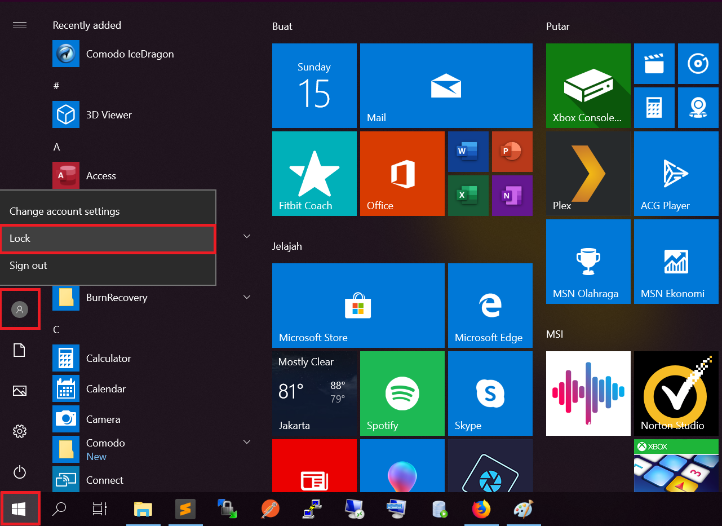Click the 'Buat' tile group header
This screenshot has width=722, height=526.
pos(282,26)
